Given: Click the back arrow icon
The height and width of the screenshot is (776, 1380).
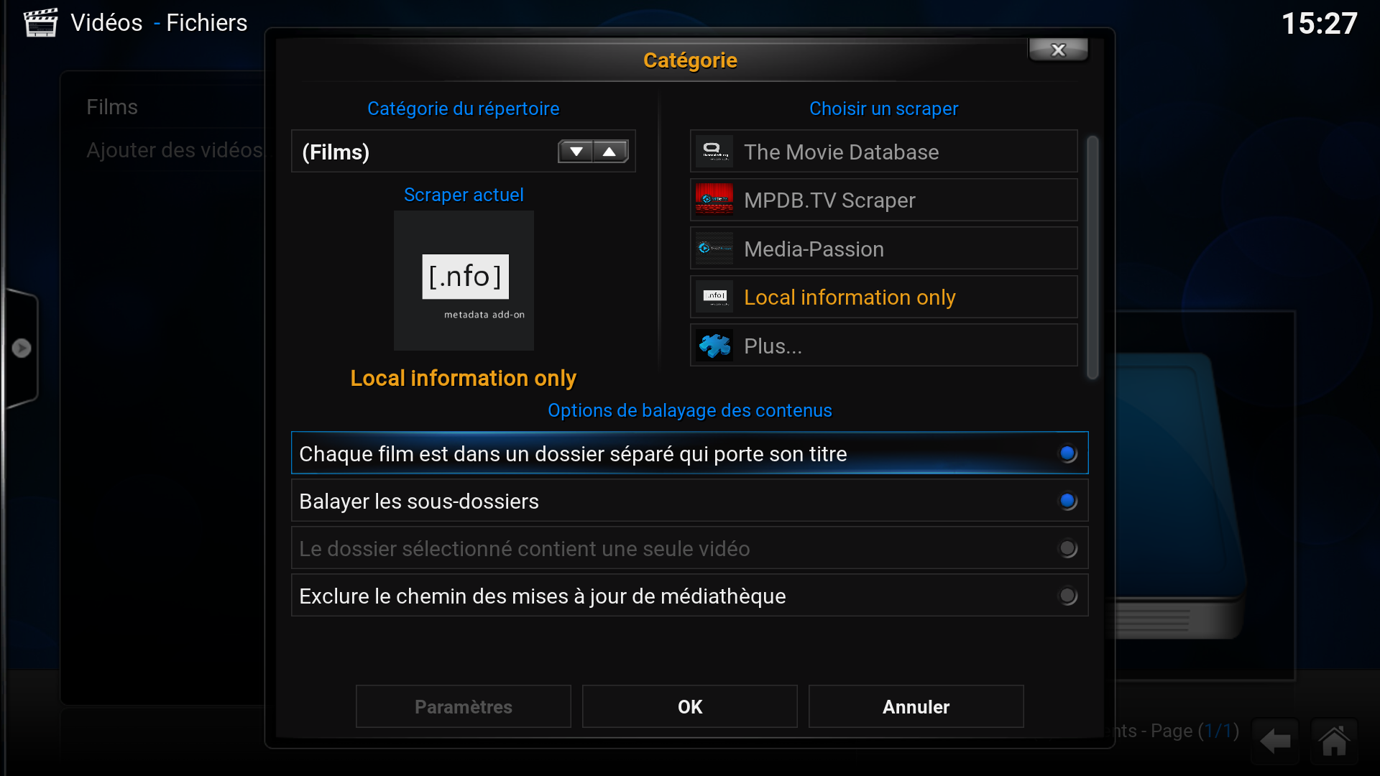Looking at the screenshot, I should 1275,741.
